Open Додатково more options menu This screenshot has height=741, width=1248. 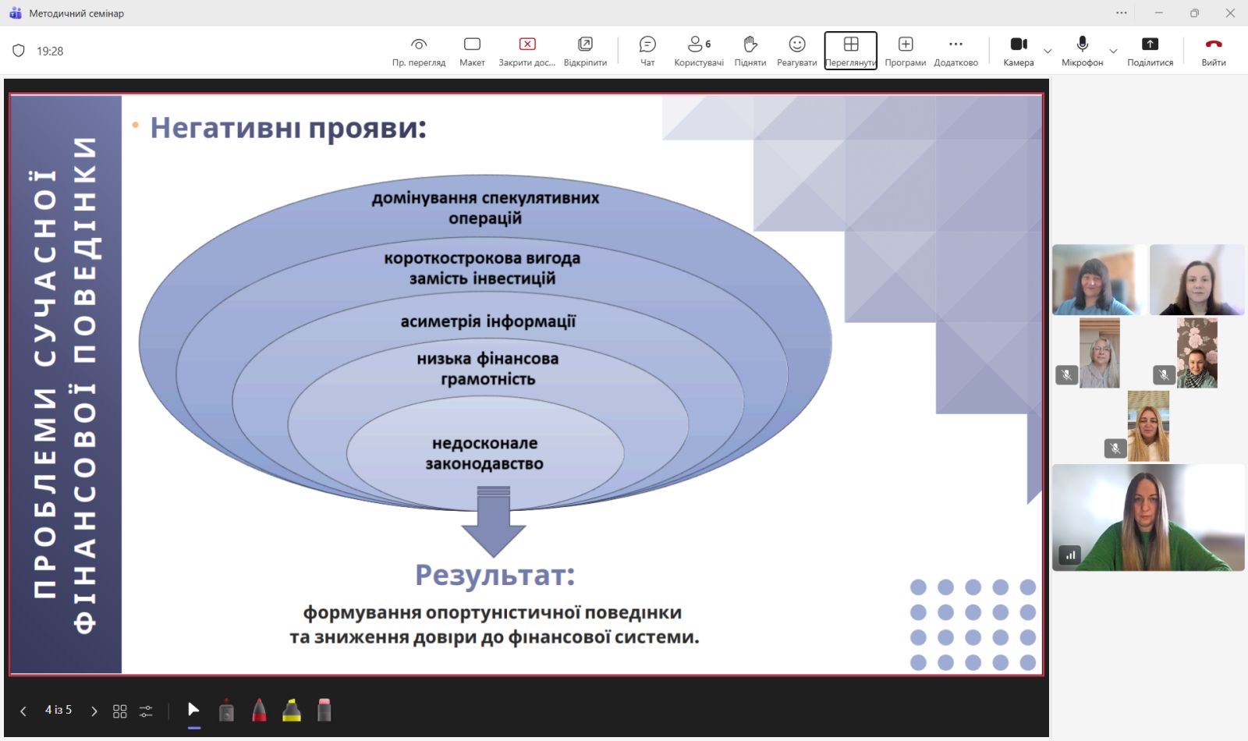[955, 51]
